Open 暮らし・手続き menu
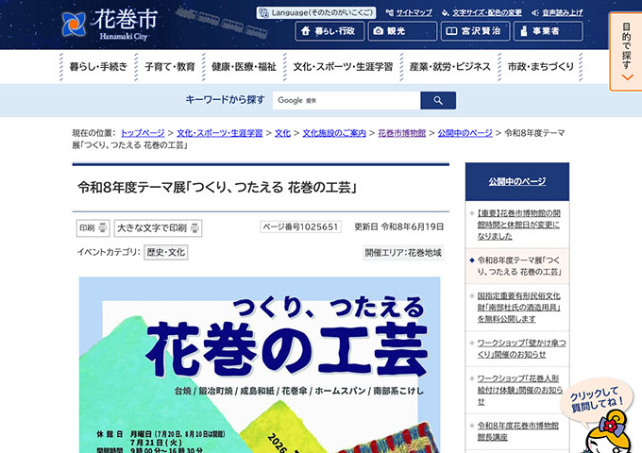This screenshot has width=642, height=453. tap(98, 67)
